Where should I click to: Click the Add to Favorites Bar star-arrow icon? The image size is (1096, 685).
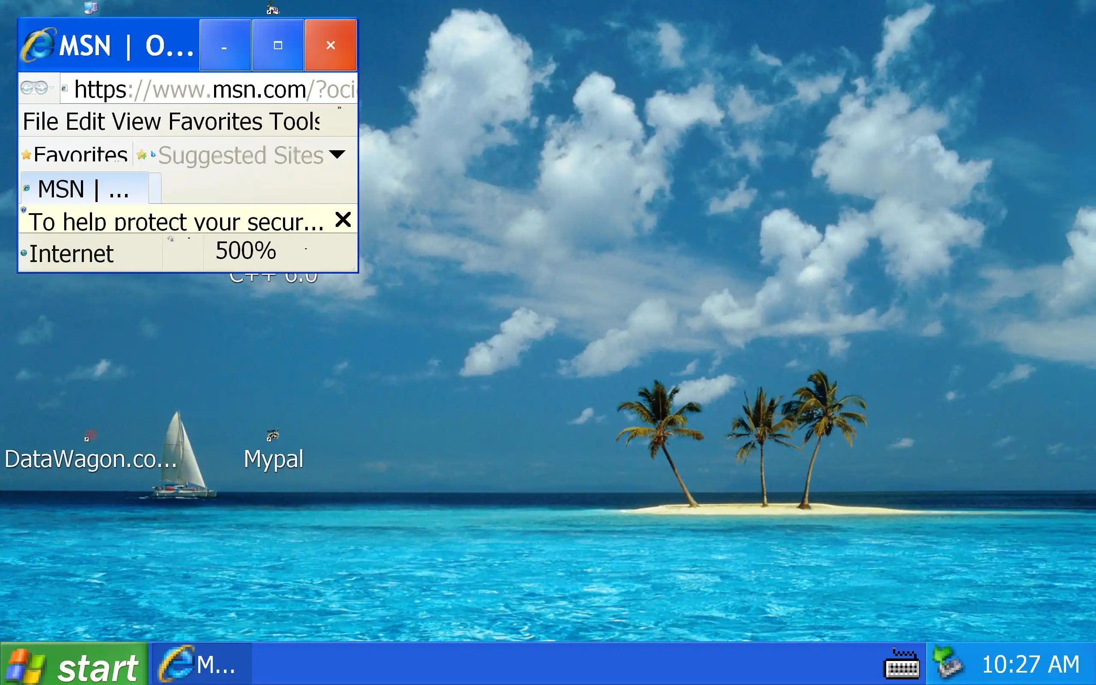coord(142,155)
